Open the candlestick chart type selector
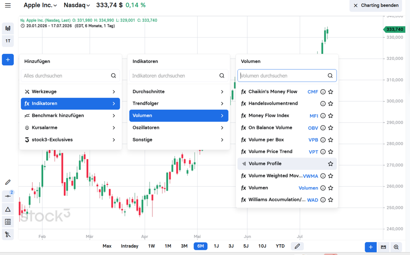The height and width of the screenshot is (255, 410). (8, 28)
